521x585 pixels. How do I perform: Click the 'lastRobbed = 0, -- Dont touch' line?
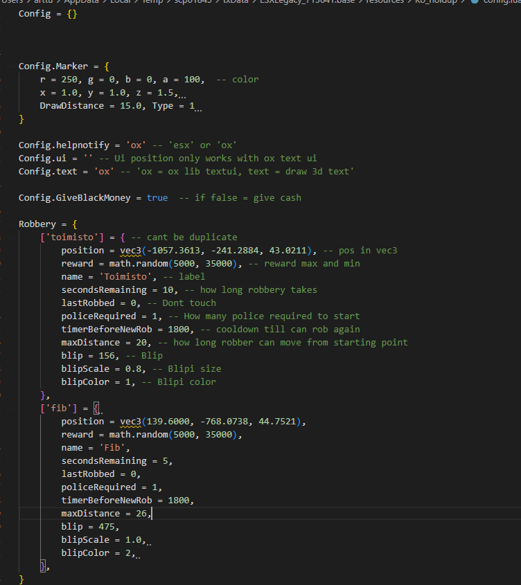(x=139, y=303)
